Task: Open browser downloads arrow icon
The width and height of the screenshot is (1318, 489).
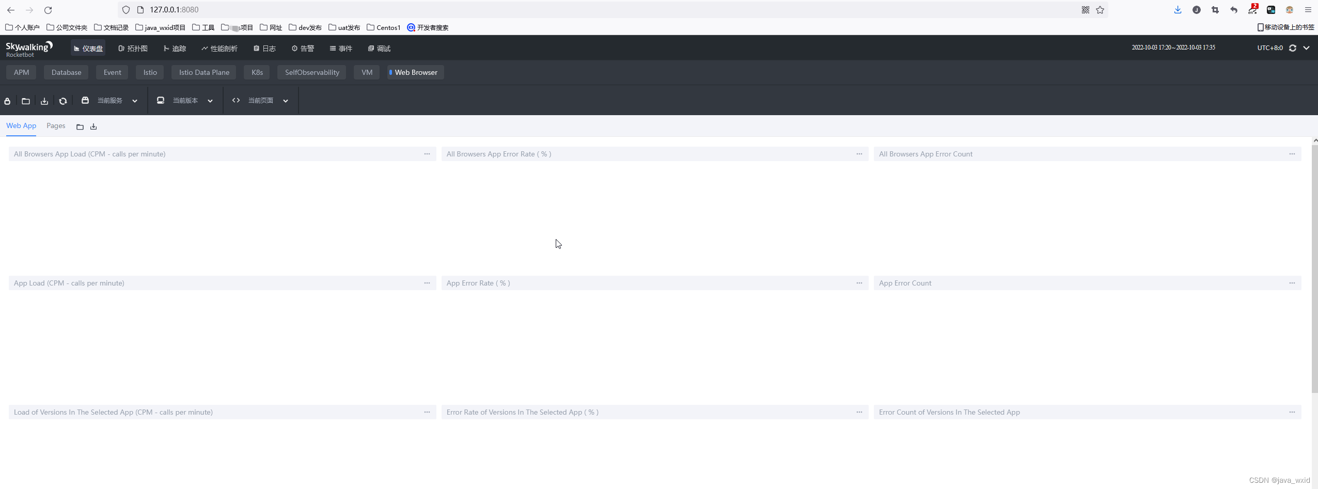Action: tap(1178, 10)
